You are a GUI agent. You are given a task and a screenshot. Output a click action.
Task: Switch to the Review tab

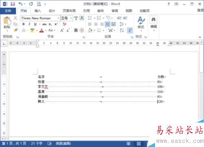115,11
